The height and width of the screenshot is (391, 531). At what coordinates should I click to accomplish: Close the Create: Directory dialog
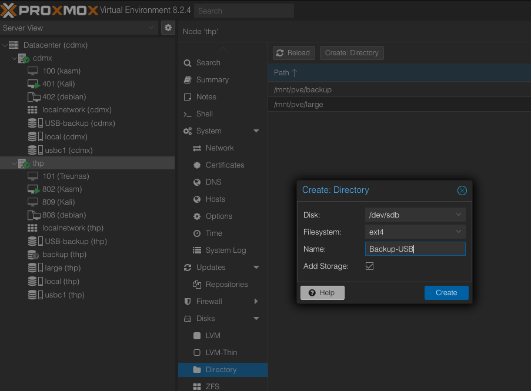click(x=462, y=191)
